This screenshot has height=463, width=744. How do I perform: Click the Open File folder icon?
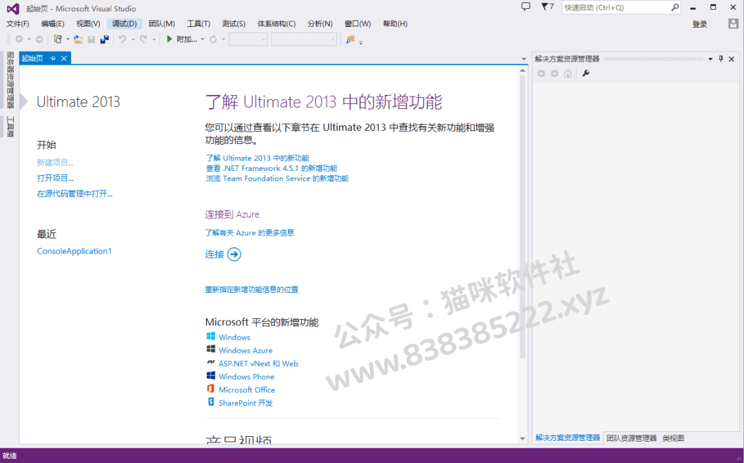[79, 39]
